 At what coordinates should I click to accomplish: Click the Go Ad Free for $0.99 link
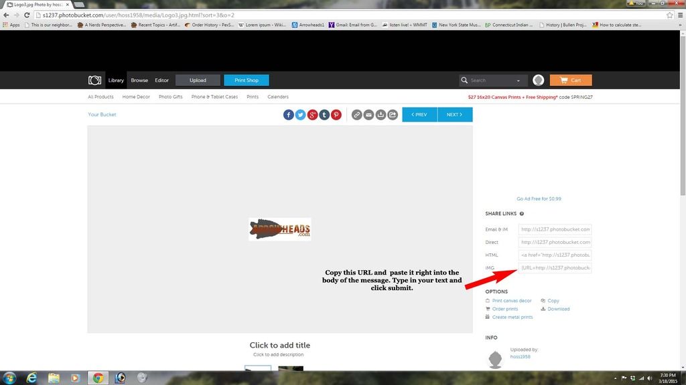539,199
